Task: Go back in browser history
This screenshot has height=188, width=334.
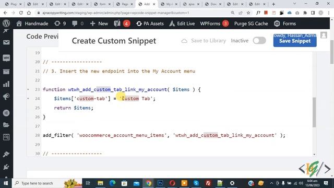Action: point(5,13)
